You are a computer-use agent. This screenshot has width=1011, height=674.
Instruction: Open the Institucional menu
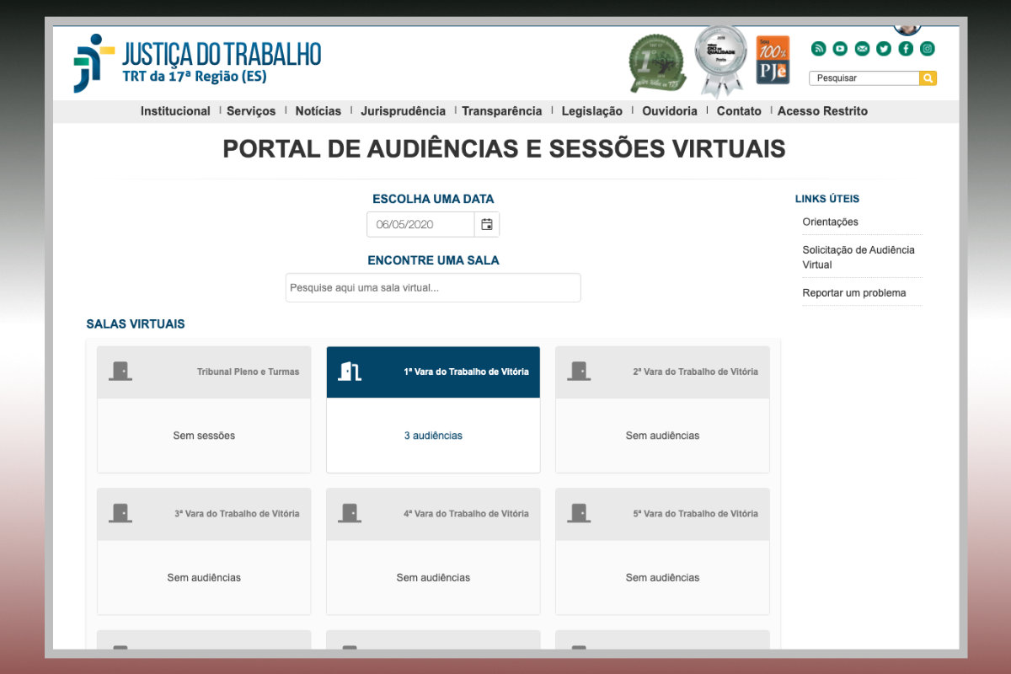[x=175, y=111]
